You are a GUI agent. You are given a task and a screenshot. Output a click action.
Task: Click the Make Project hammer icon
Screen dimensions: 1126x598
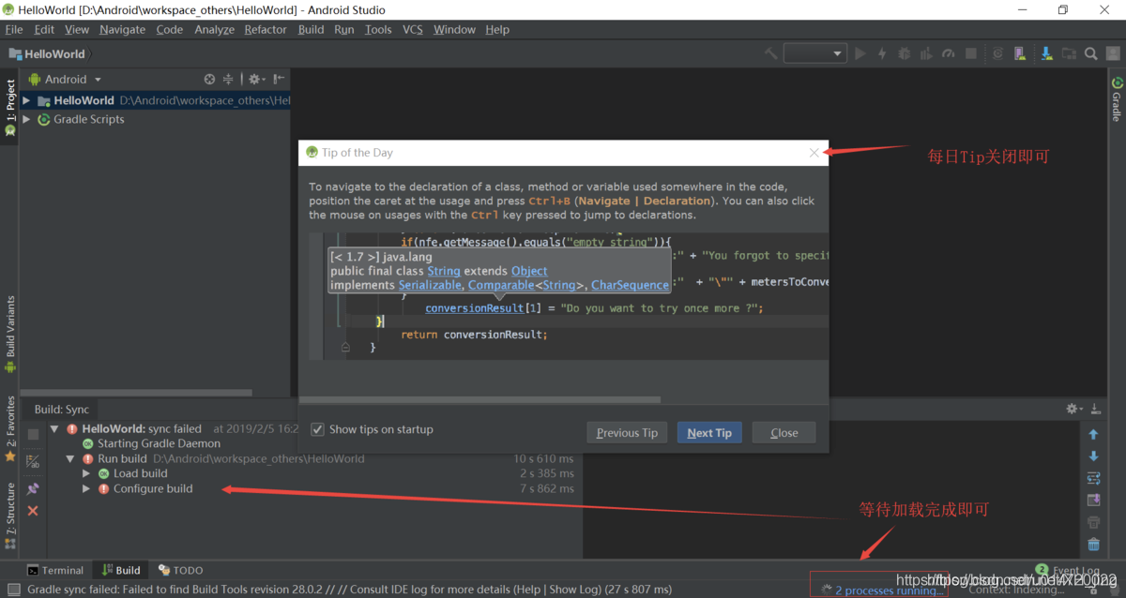(770, 53)
